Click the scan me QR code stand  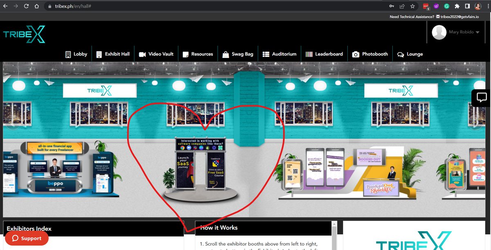pyautogui.click(x=291, y=171)
